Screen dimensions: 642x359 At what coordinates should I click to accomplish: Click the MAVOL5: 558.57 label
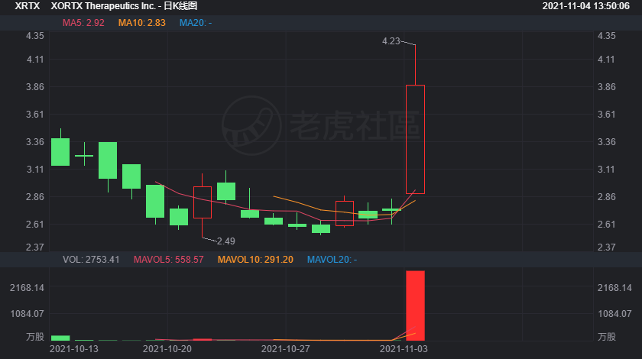click(x=169, y=260)
